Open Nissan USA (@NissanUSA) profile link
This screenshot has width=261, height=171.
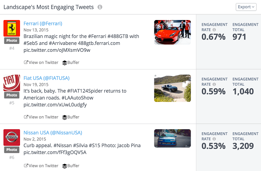click(53, 133)
